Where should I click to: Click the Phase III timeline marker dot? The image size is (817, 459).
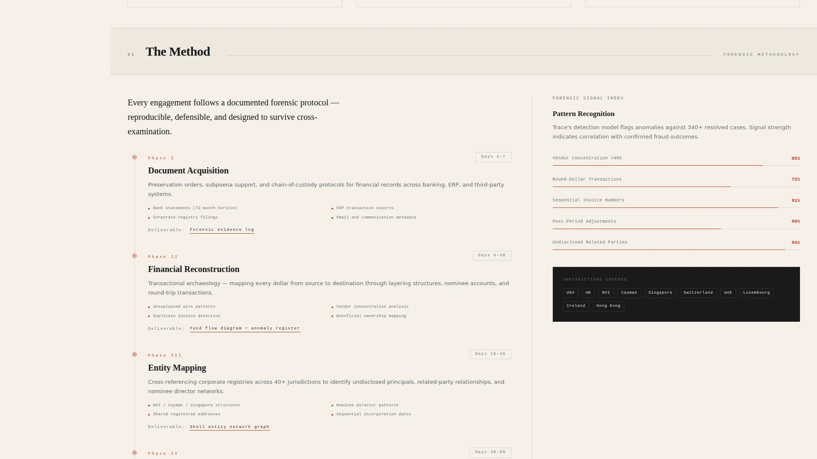(134, 354)
